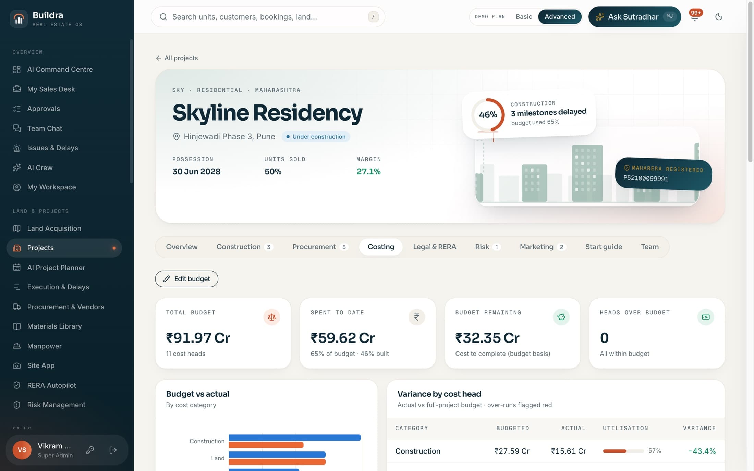
Task: Select the Overview tab
Action: (x=182, y=247)
